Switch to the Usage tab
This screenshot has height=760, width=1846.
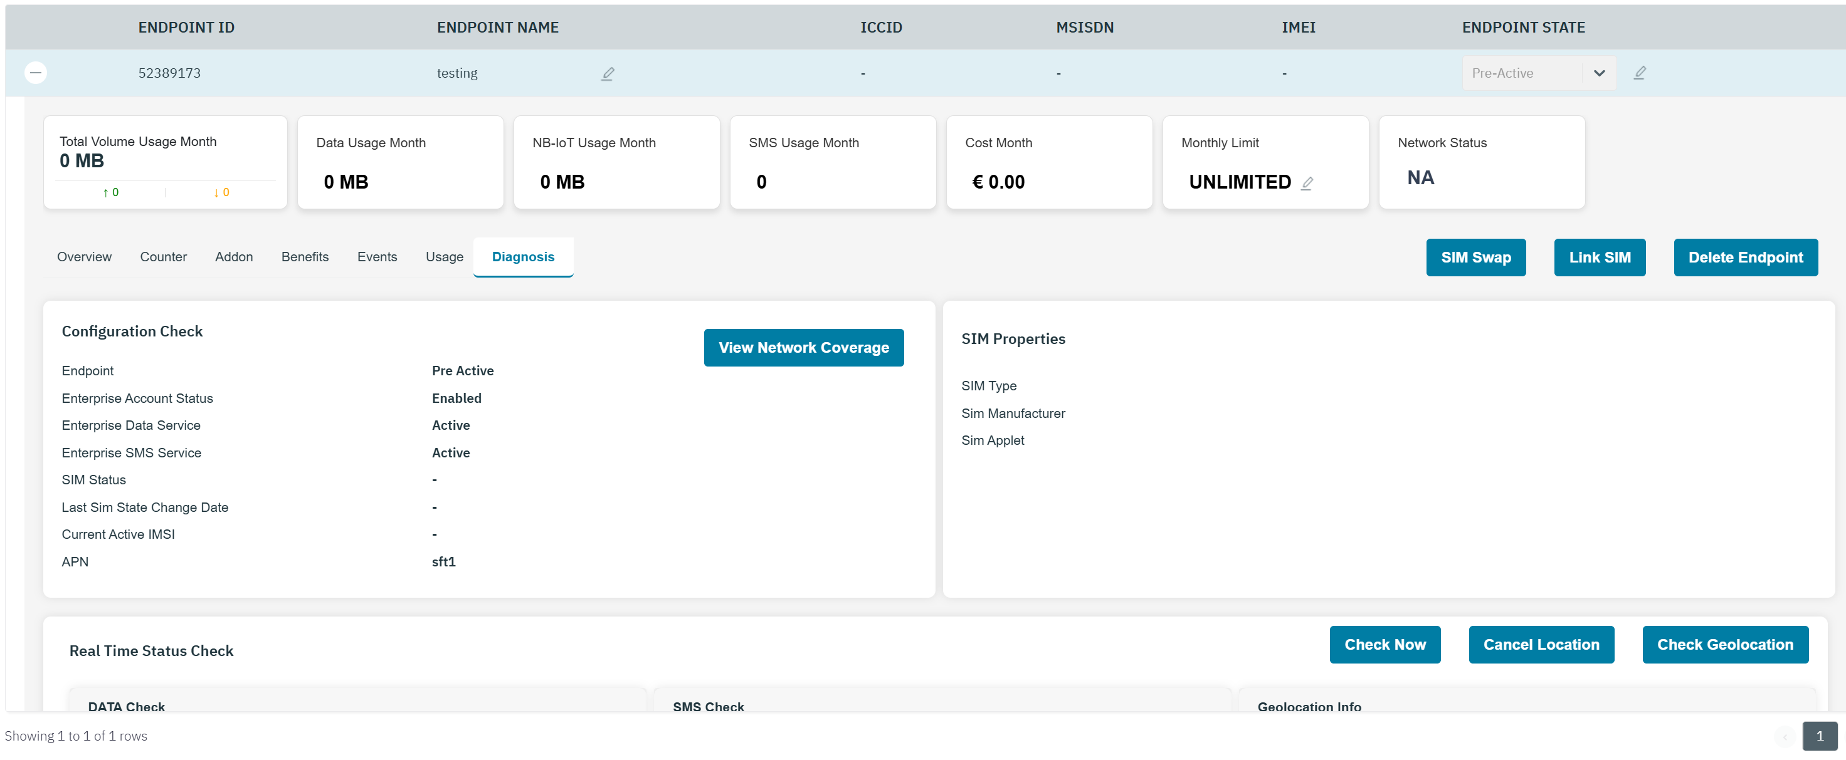click(445, 256)
